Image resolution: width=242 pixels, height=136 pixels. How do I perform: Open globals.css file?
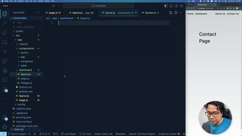pyautogui.click(x=26, y=91)
